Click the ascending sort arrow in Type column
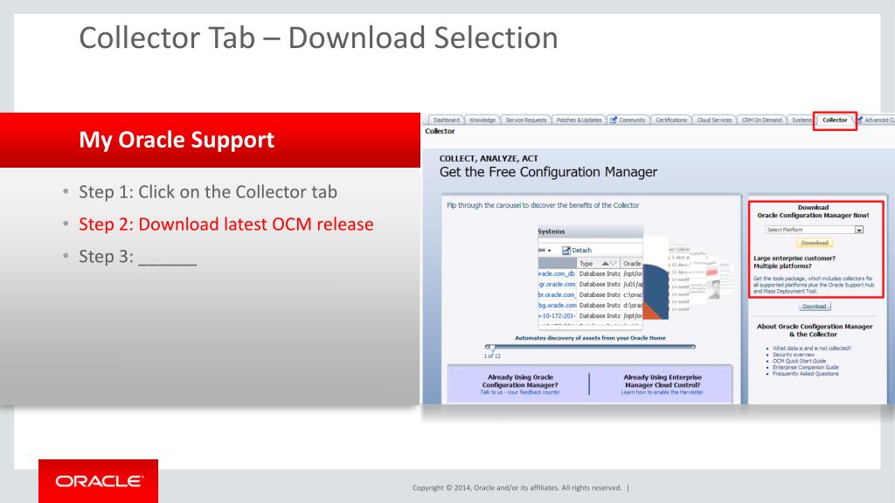895x503 pixels. pos(605,264)
